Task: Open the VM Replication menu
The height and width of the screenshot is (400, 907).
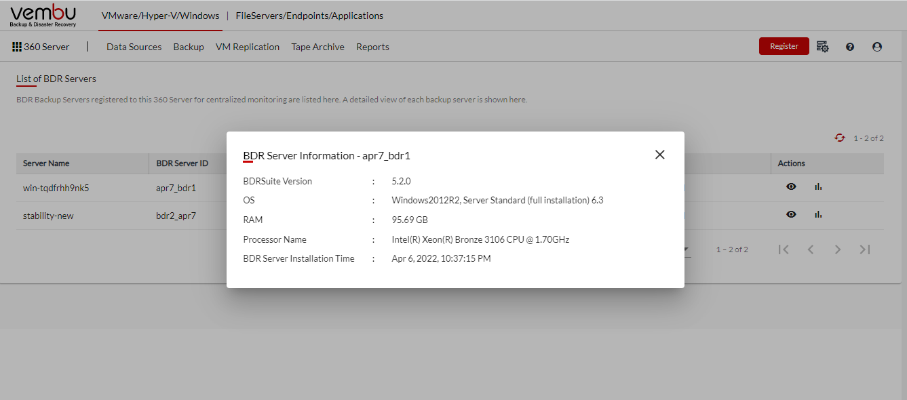Action: click(248, 47)
